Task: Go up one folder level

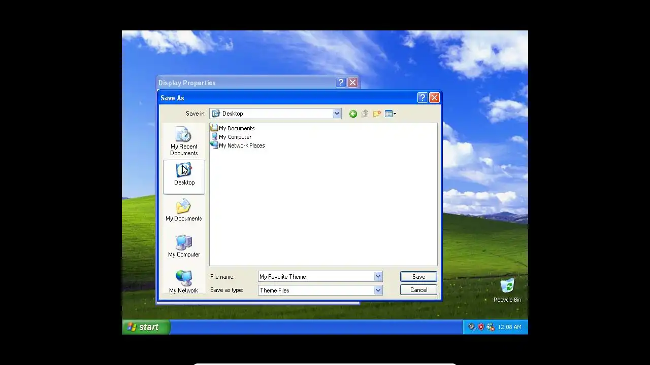Action: [365, 114]
